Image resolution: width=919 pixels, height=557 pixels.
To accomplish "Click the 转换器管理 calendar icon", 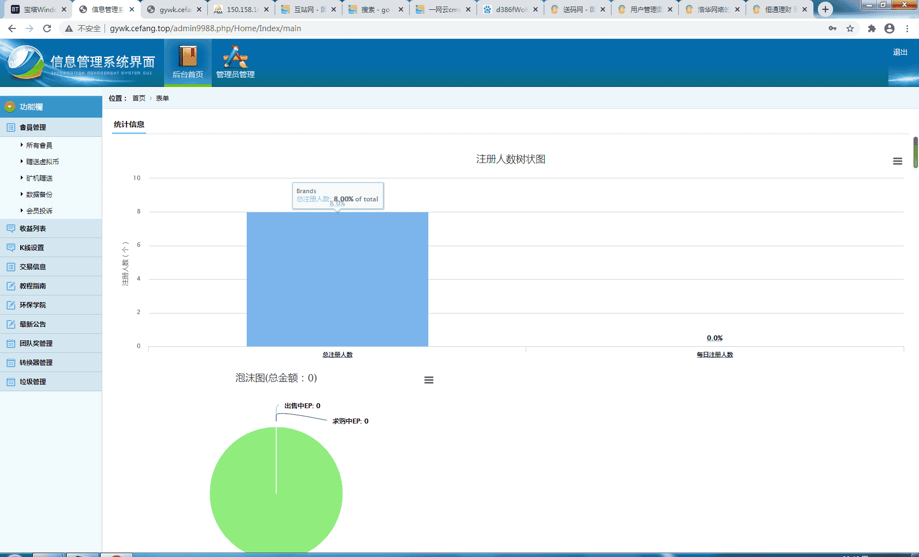I will click(x=11, y=362).
